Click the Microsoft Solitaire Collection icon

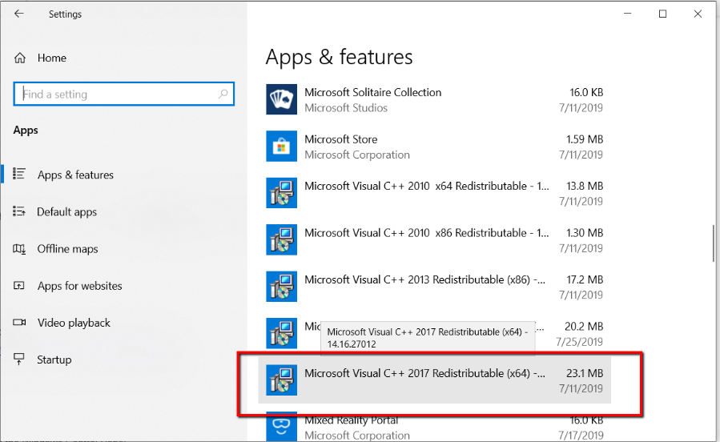point(281,100)
